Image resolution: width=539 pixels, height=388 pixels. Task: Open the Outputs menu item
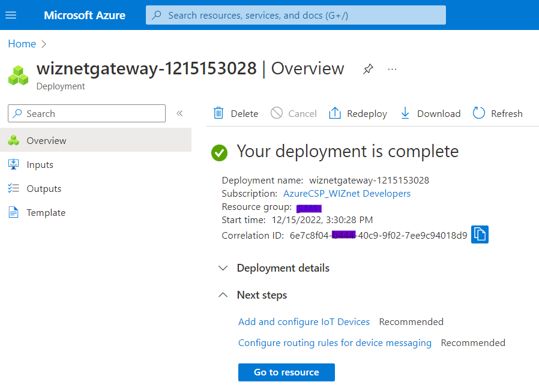pyautogui.click(x=95, y=188)
